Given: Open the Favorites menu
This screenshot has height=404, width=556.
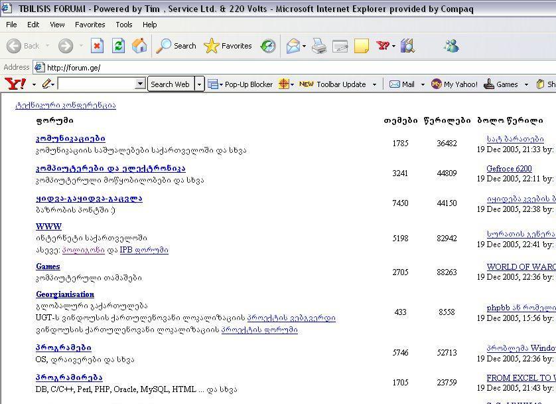Looking at the screenshot, I should (x=90, y=25).
